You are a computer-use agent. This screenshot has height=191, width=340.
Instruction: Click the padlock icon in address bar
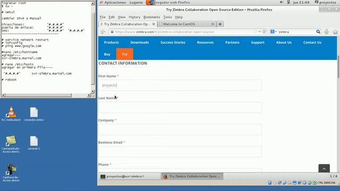[x=112, y=32]
